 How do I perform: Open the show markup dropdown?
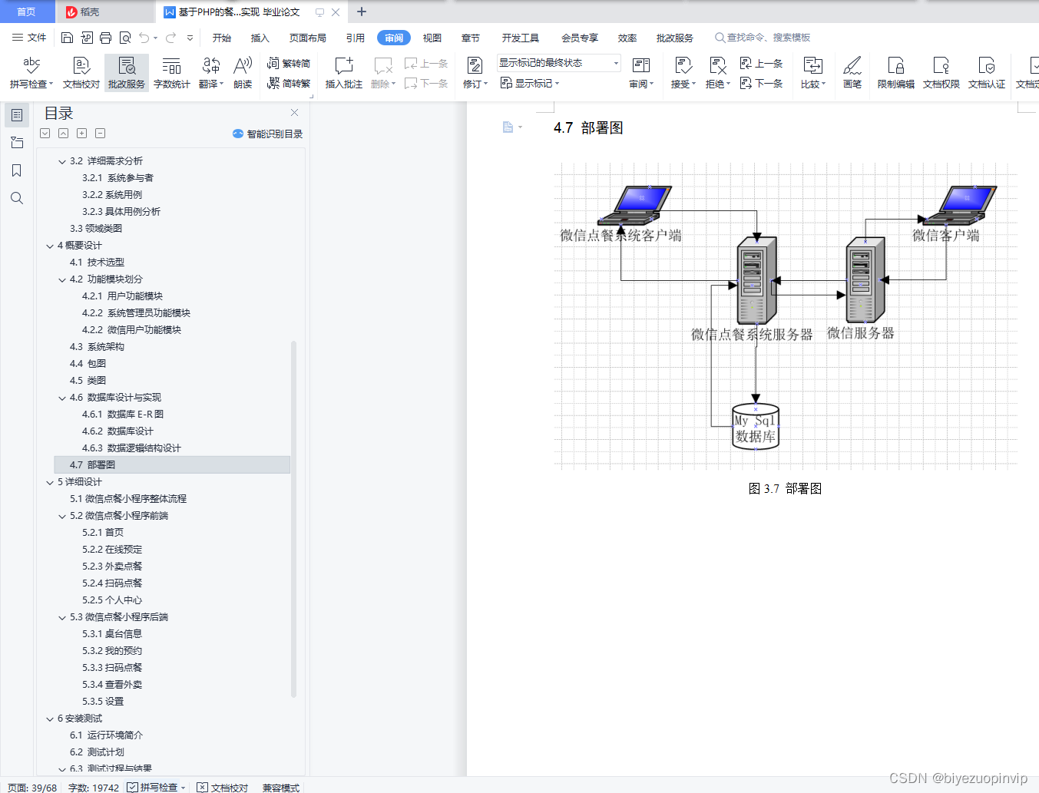(x=530, y=83)
